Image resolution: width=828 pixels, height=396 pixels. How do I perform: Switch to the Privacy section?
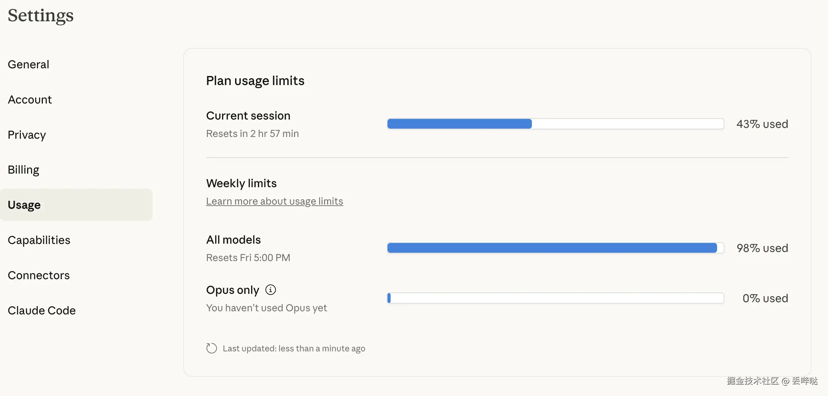[27, 135]
